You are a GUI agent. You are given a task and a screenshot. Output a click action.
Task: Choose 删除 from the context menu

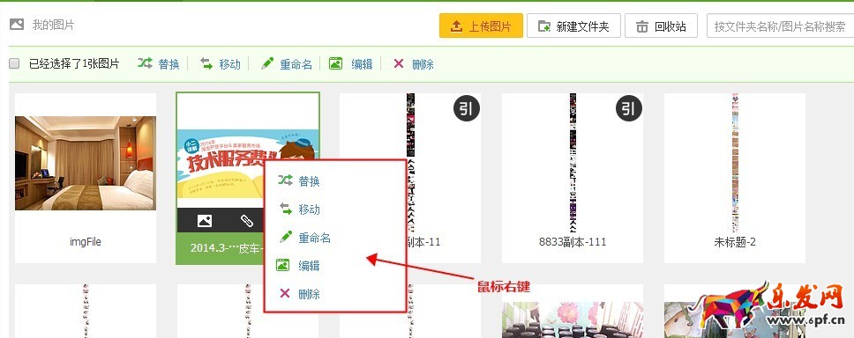click(309, 294)
